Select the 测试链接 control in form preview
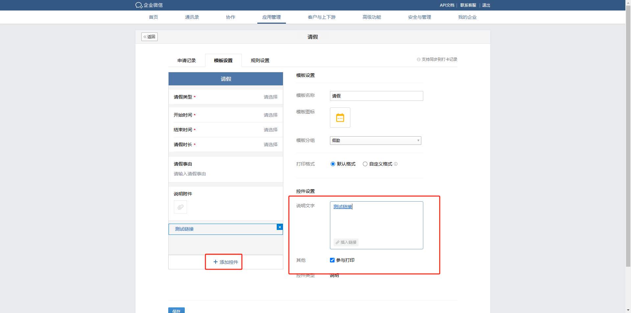Screen dimensions: 631x313 point(226,229)
